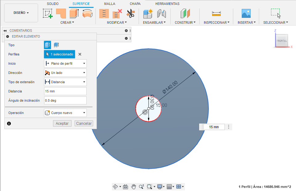Switch to the Chapa tab
Image resolution: width=296 pixels, height=191 pixels.
coord(135,4)
